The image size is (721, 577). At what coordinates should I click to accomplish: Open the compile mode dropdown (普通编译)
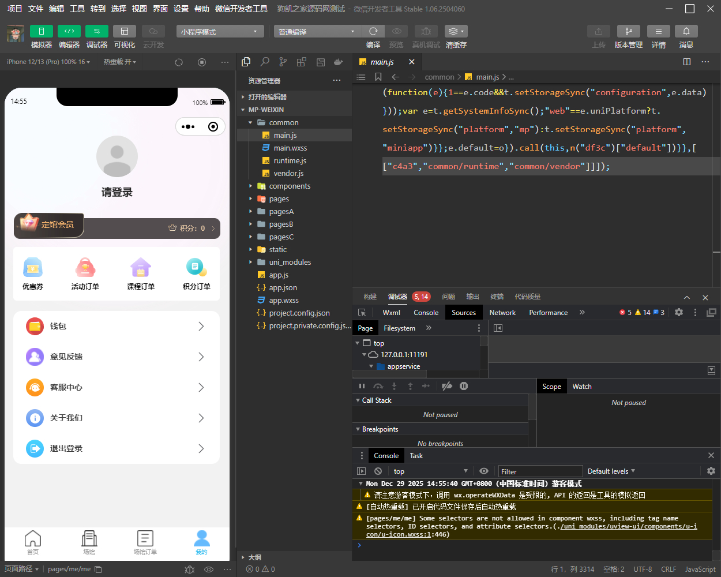click(x=316, y=31)
